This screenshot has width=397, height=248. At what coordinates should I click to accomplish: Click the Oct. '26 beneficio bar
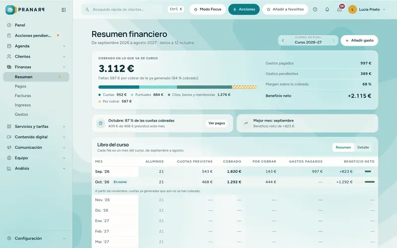(x=370, y=182)
